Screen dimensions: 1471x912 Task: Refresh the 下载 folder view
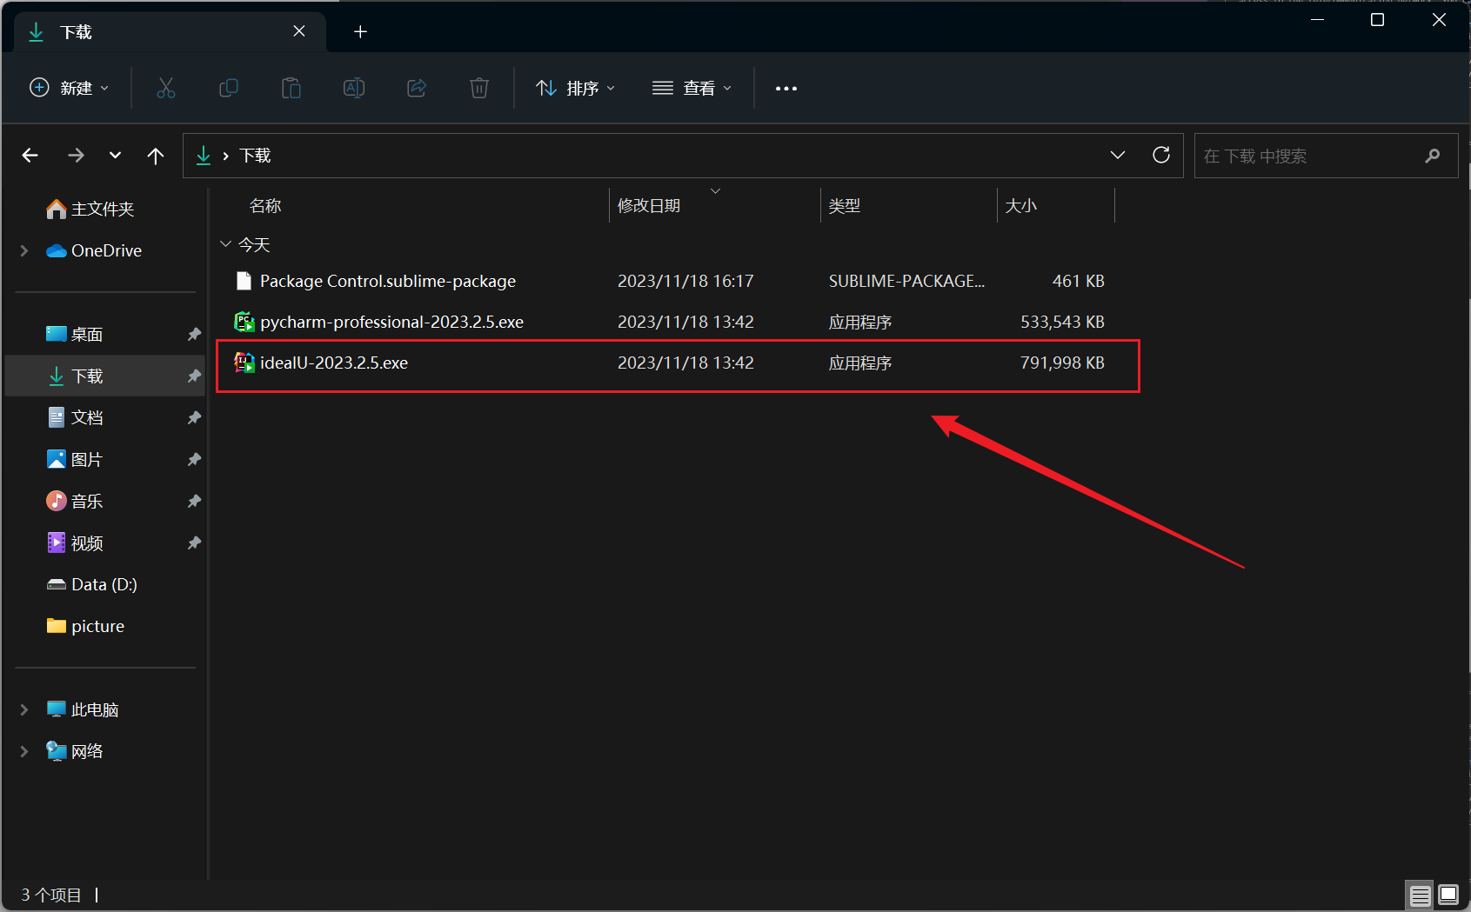click(x=1161, y=155)
